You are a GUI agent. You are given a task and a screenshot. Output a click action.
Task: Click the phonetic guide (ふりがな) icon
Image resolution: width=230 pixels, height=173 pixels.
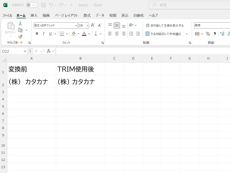tap(96, 34)
